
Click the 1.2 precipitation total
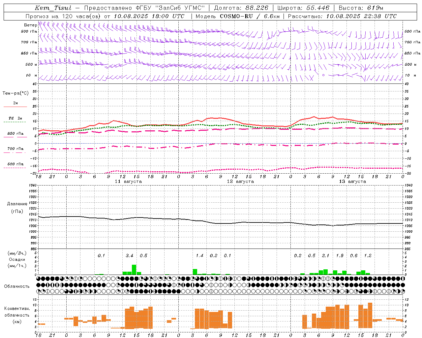pos(368,255)
